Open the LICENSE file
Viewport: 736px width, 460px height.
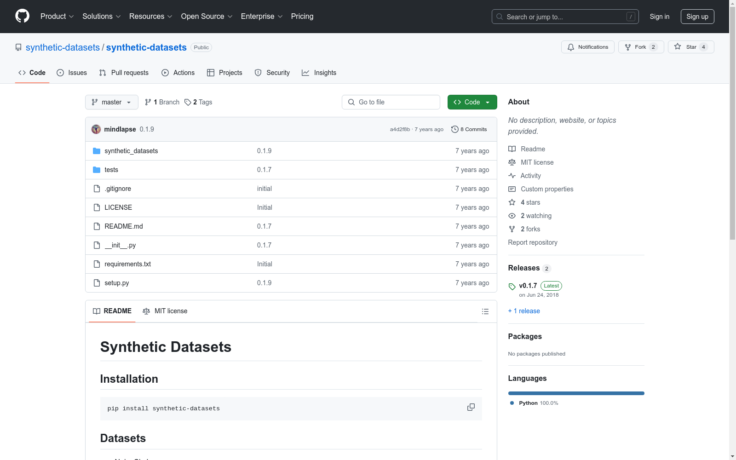pos(118,207)
